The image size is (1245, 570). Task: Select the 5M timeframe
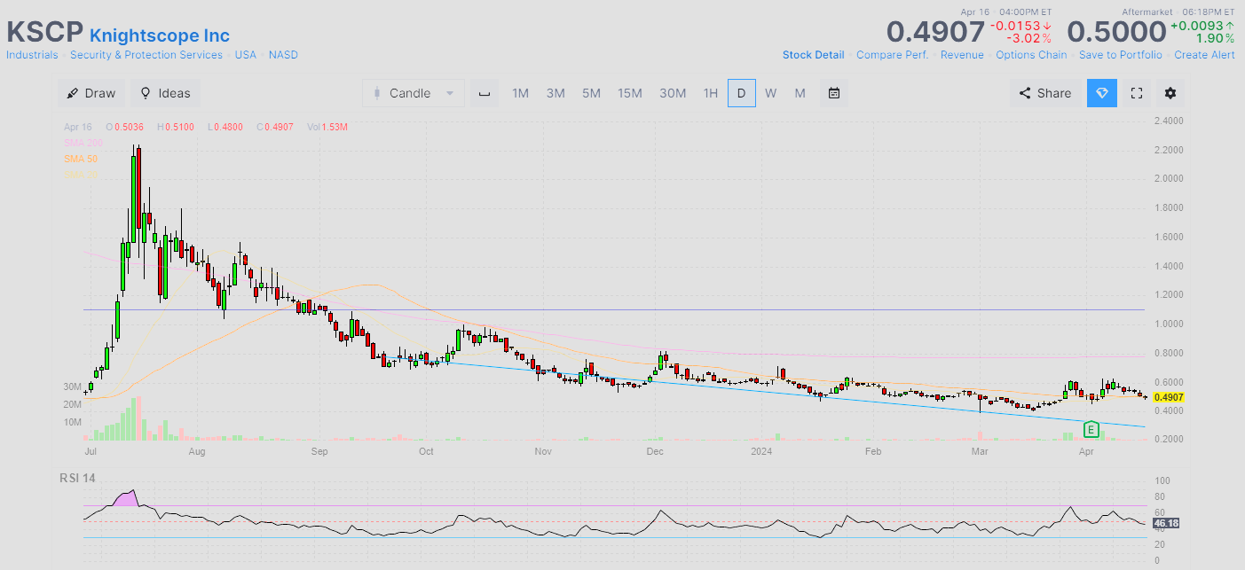591,93
